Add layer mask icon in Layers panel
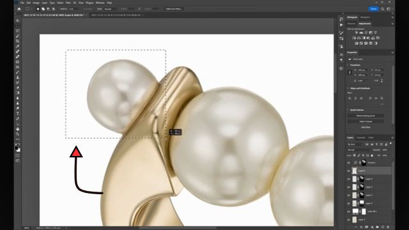 [x=366, y=227]
